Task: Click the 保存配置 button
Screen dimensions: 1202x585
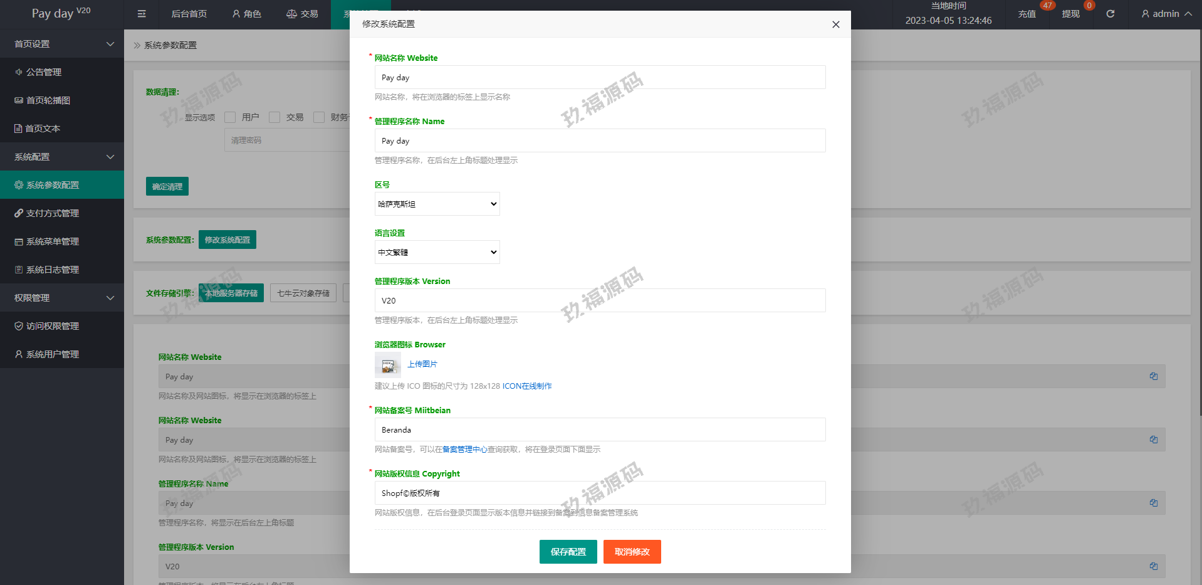Action: [x=568, y=552]
